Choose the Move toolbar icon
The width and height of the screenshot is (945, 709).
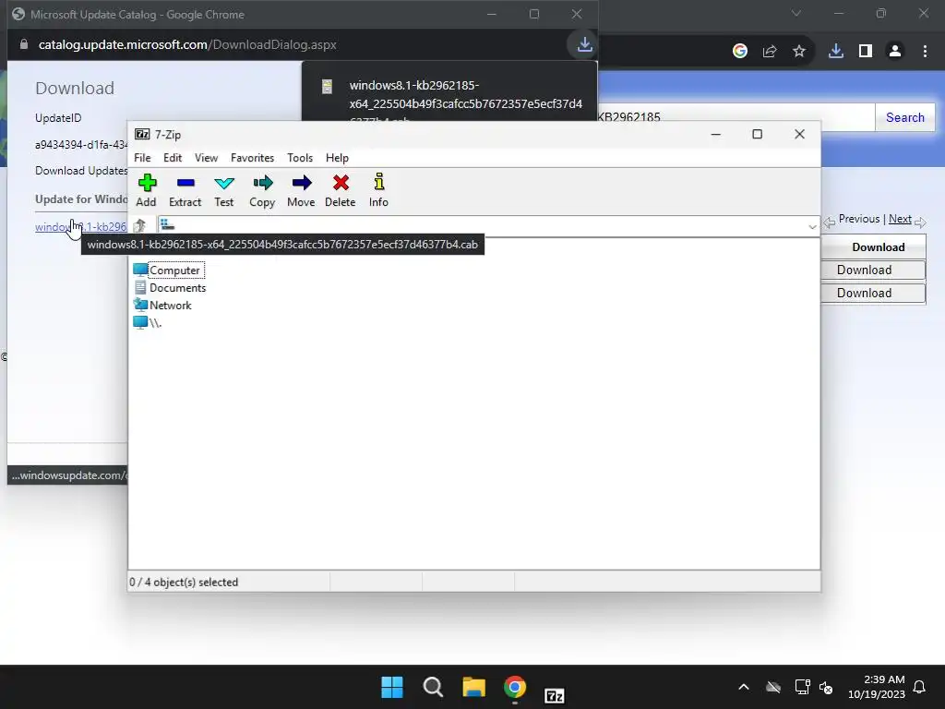click(301, 190)
